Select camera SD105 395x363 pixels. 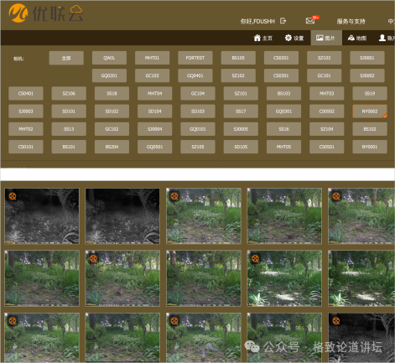[x=241, y=147]
